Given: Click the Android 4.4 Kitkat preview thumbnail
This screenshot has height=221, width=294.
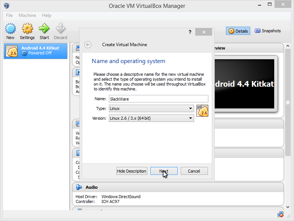Looking at the screenshot, I should point(244,84).
